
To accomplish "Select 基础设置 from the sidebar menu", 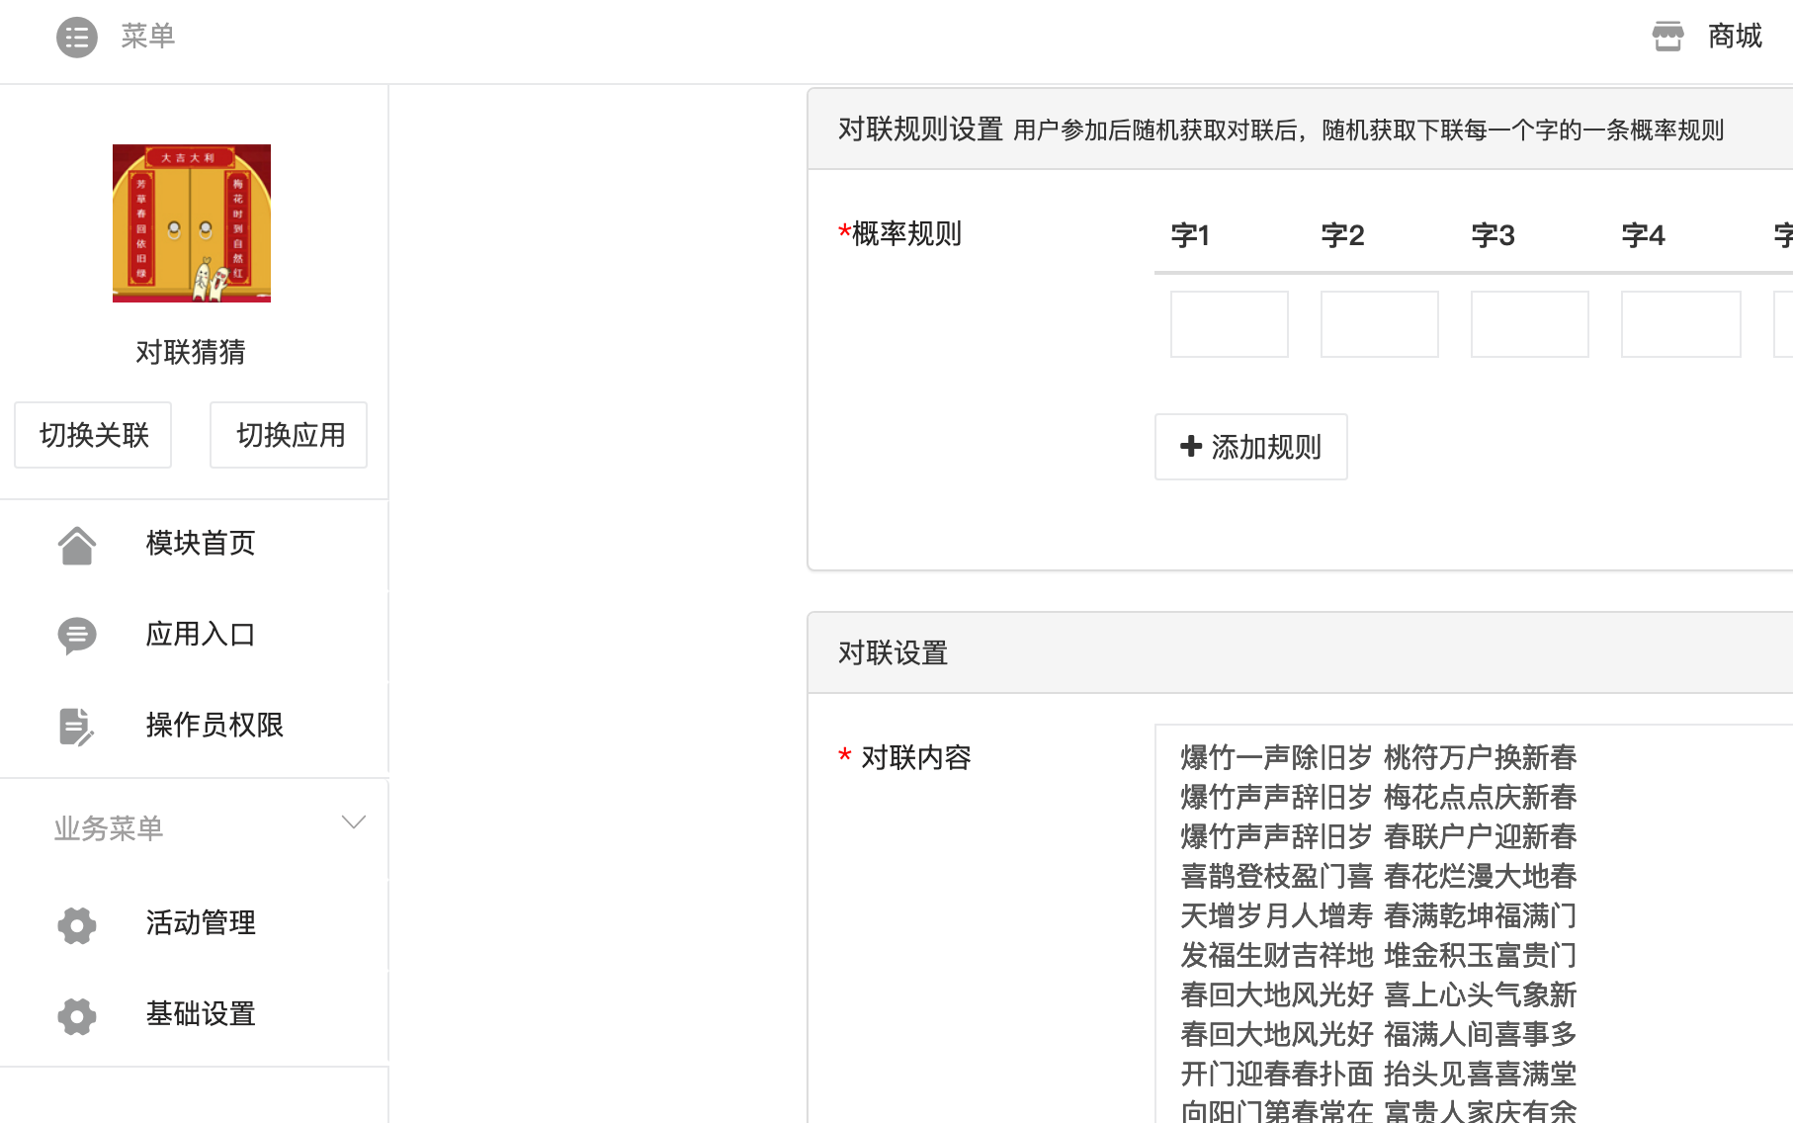I will [200, 1015].
